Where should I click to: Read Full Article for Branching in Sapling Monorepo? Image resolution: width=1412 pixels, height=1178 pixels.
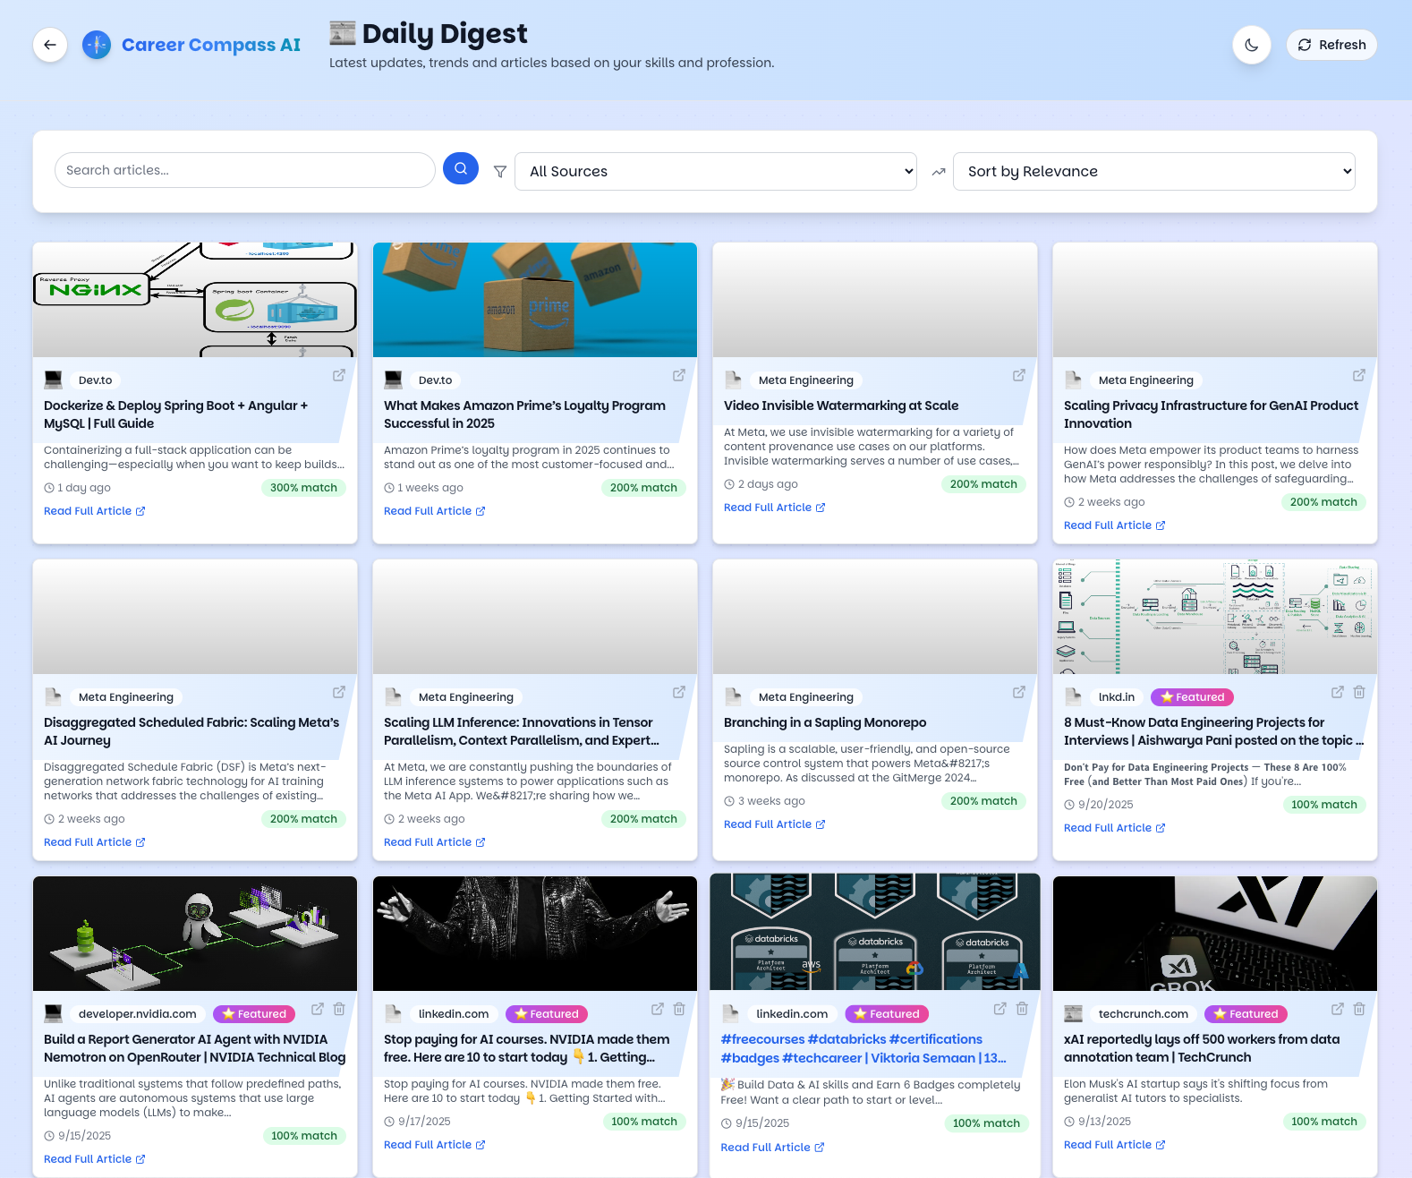click(x=775, y=824)
